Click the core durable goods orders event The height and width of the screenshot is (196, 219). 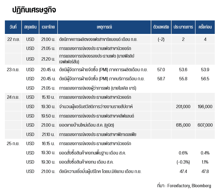pos(93,153)
